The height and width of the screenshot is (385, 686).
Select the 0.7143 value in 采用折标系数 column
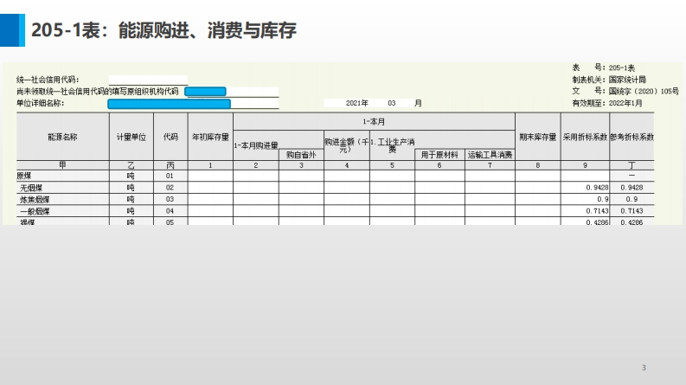pyautogui.click(x=596, y=211)
